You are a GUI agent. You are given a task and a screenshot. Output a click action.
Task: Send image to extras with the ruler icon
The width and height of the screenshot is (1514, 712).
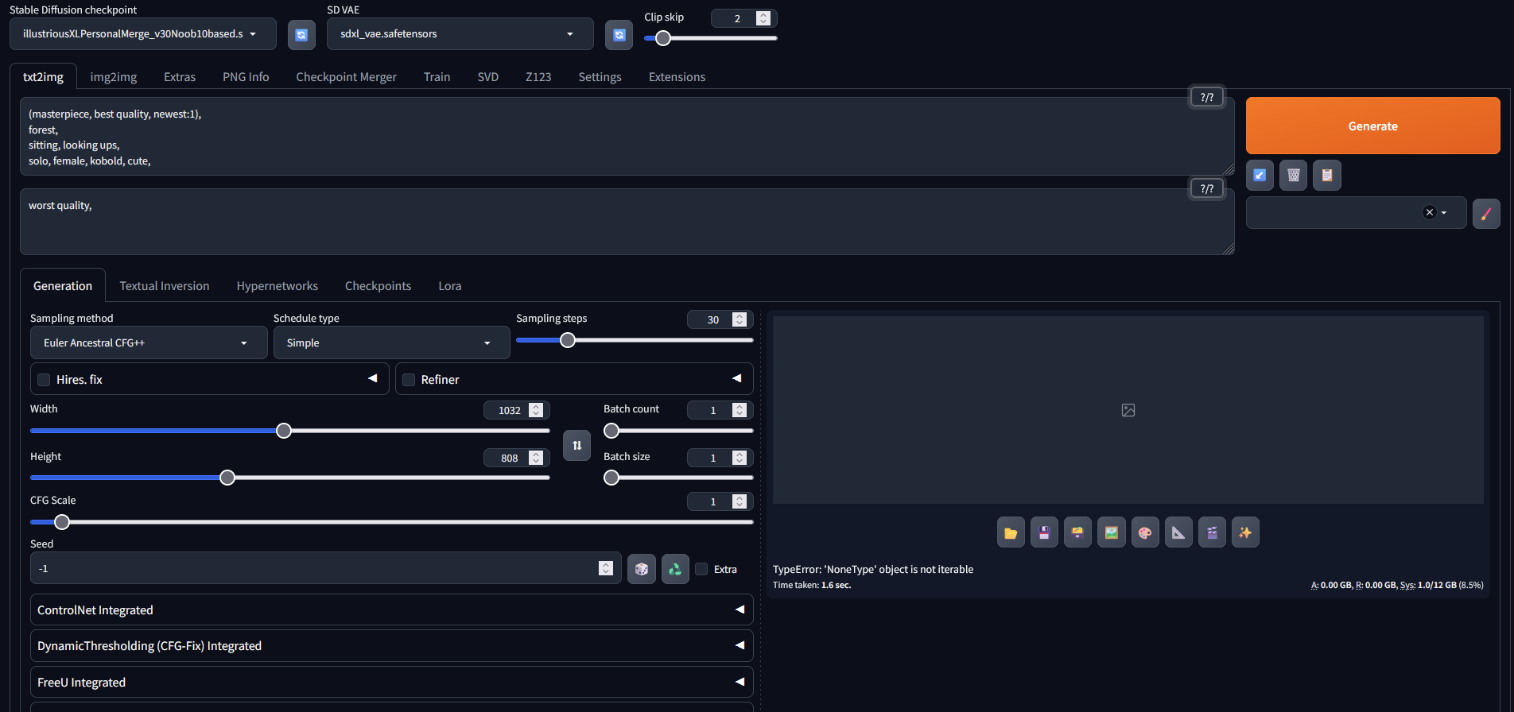(x=1178, y=532)
